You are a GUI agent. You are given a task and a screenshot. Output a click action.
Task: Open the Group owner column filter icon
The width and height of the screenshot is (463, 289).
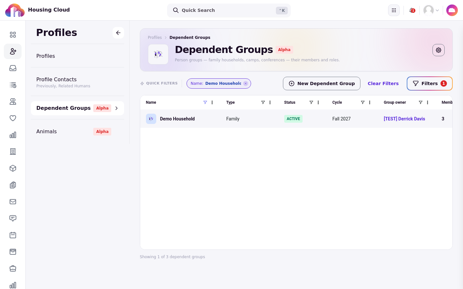421,102
